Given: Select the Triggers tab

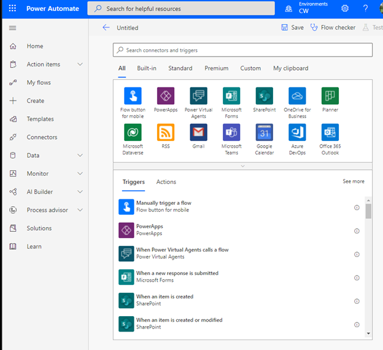Looking at the screenshot, I should (x=134, y=182).
